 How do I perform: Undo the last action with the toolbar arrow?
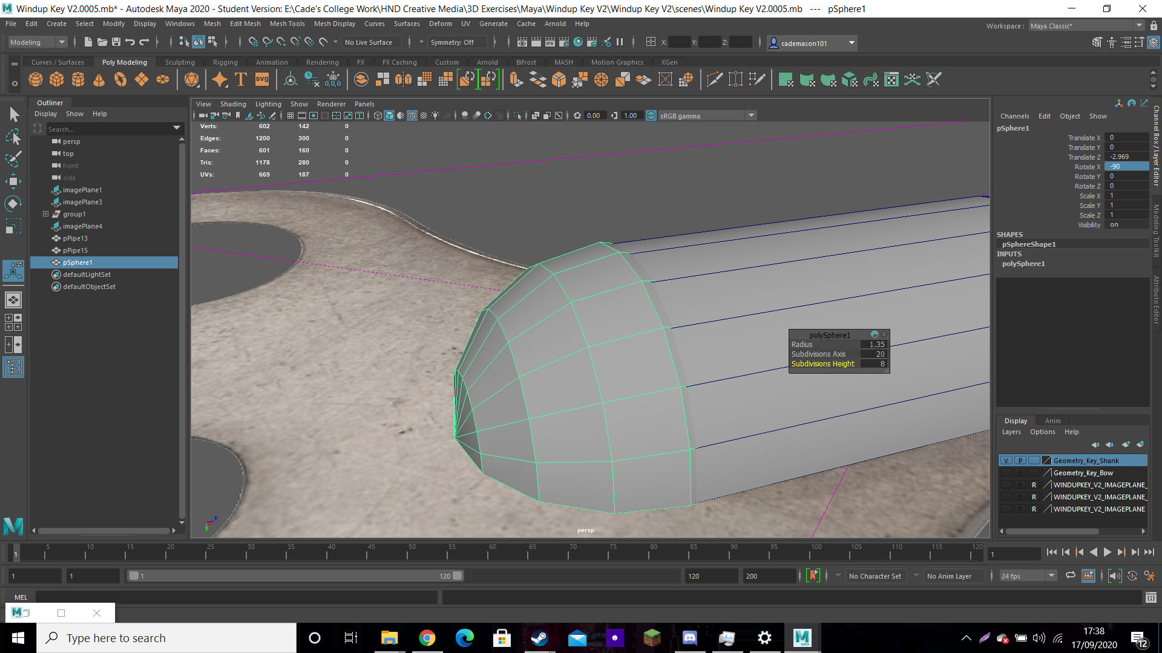pyautogui.click(x=130, y=42)
